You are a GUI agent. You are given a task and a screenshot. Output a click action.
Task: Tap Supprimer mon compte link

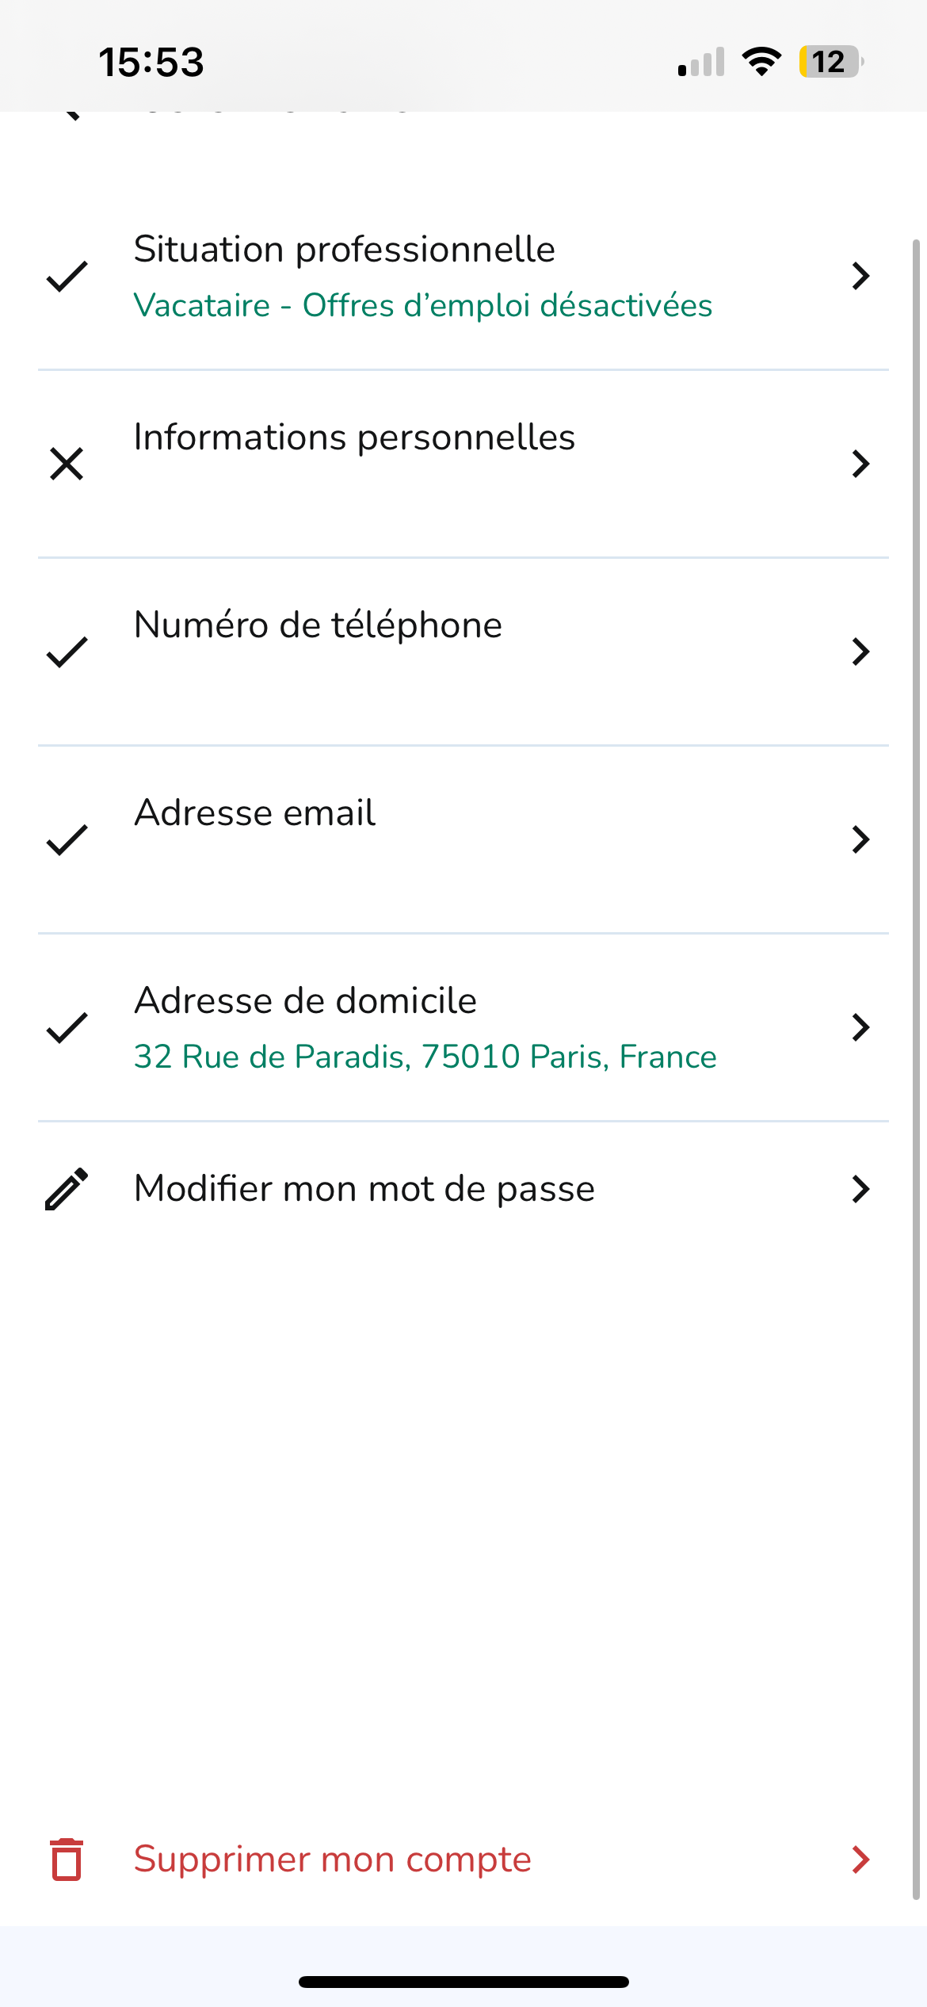pyautogui.click(x=332, y=1860)
